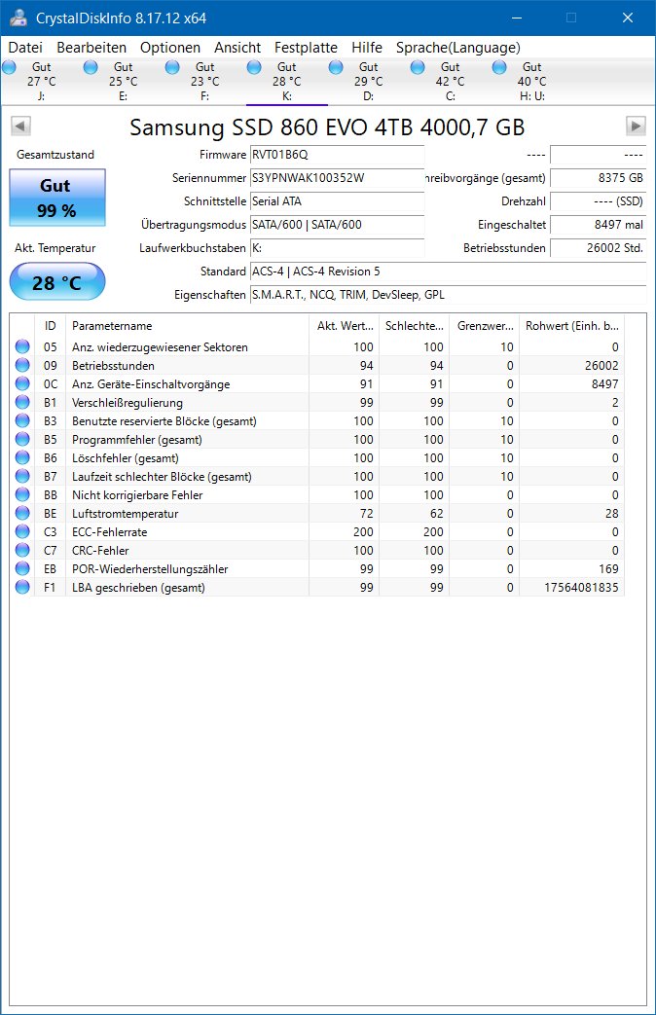Click raw value 169 in POR row
The height and width of the screenshot is (1015, 656).
608,569
